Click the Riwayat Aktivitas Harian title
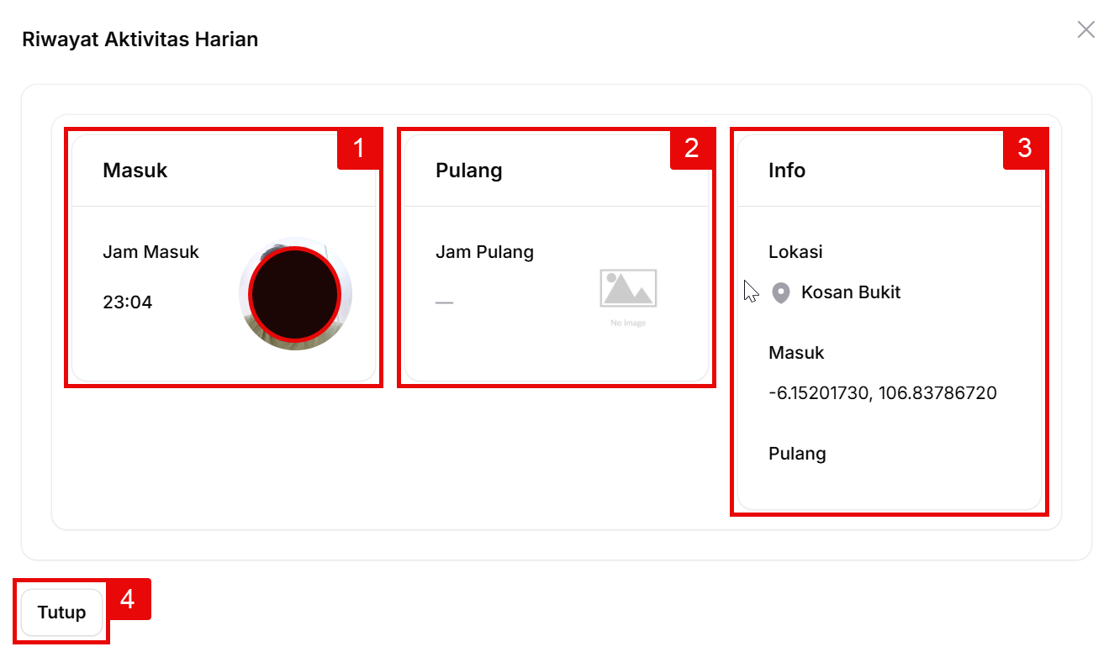Image resolution: width=1114 pixels, height=652 pixels. [140, 39]
